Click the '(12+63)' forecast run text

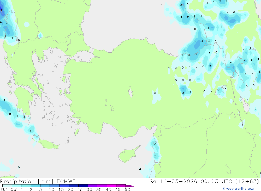pos(247,181)
